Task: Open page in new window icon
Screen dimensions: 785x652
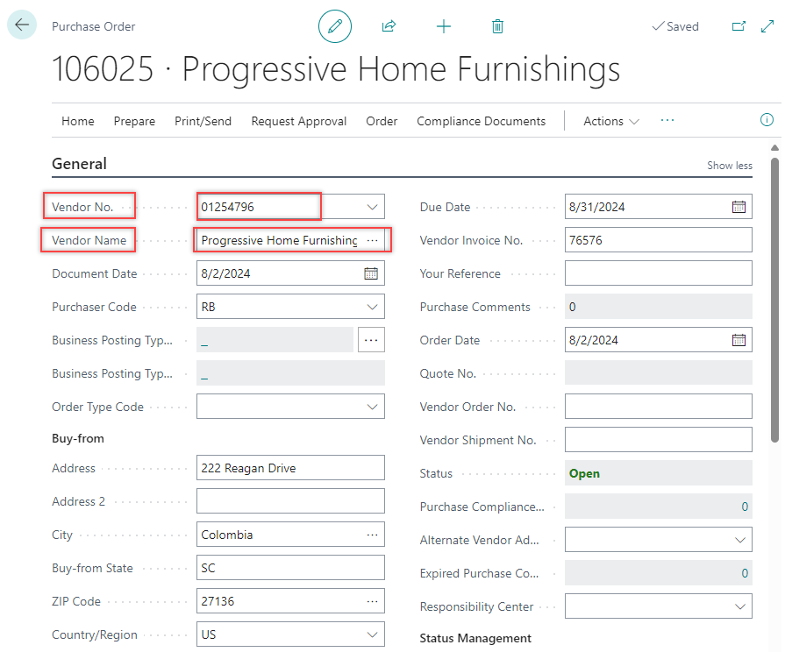Action: pyautogui.click(x=739, y=26)
